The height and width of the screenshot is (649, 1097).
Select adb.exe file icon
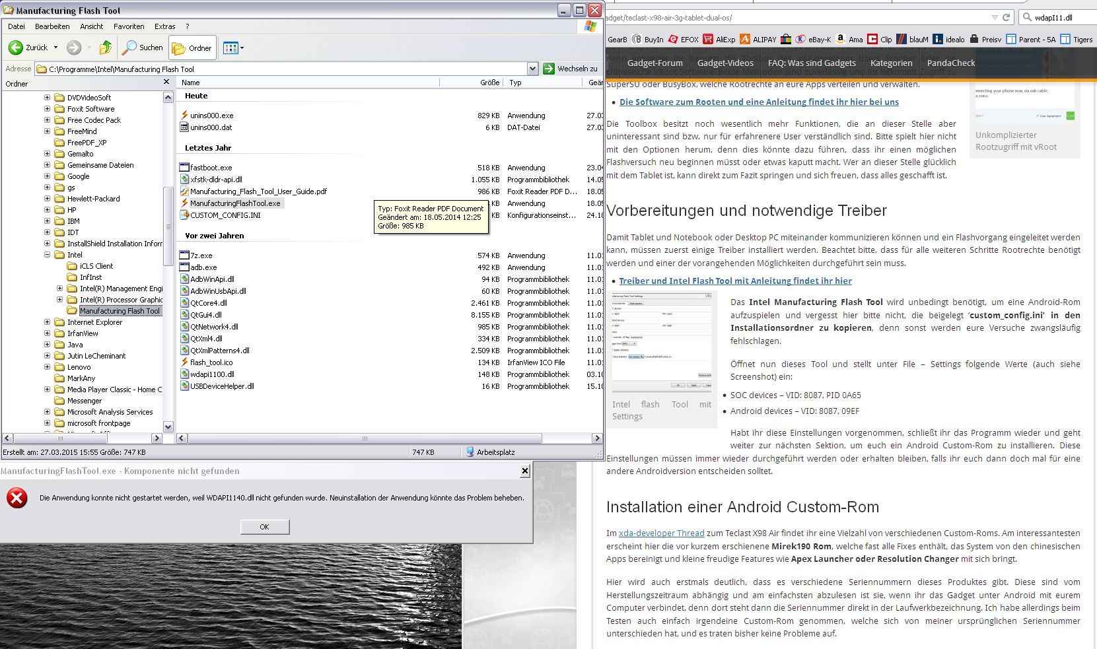click(x=185, y=267)
